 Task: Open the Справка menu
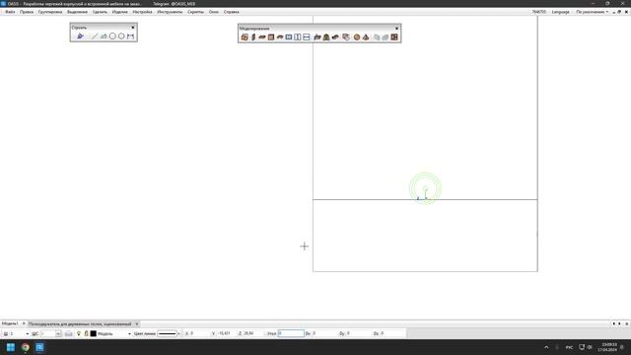232,12
